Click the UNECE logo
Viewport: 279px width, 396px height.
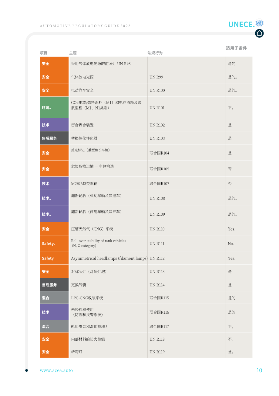click(246, 24)
